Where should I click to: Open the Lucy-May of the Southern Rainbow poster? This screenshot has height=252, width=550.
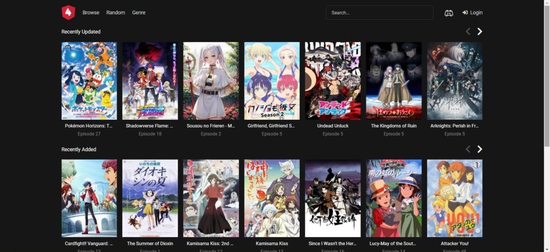tap(394, 198)
